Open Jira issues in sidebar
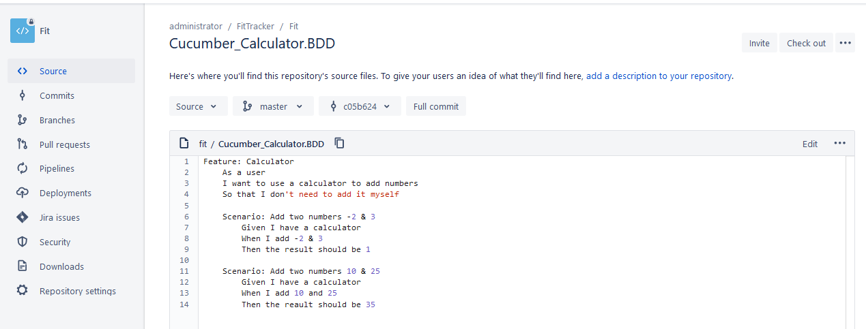866x329 pixels. click(x=72, y=217)
